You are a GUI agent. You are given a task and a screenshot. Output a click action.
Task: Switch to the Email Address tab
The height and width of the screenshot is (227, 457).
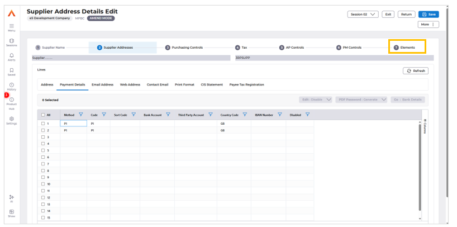pos(102,84)
